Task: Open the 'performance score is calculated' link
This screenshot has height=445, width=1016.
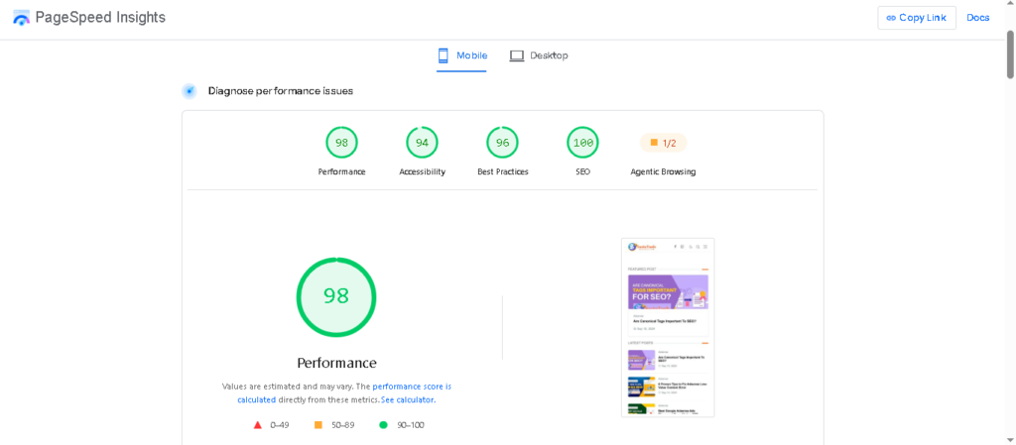Action: click(344, 393)
